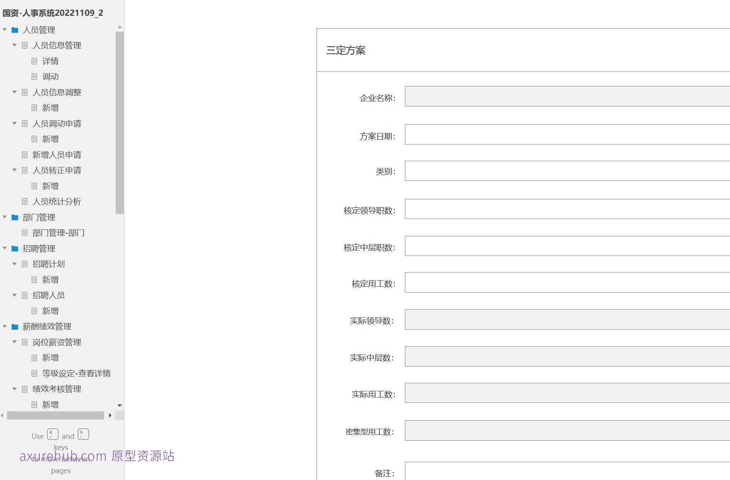730x480 pixels.
Task: Click the page icon beside 人员统计分析
Action: coord(25,201)
